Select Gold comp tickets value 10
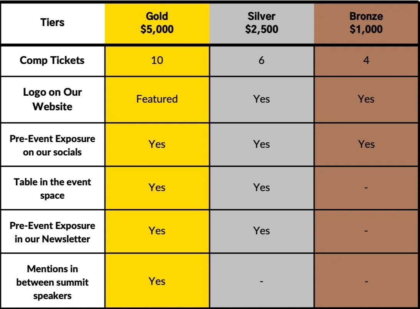Viewport: 420px width, 309px height. coord(157,60)
